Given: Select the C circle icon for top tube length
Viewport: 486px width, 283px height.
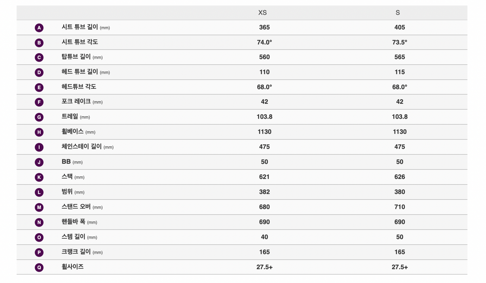Looking at the screenshot, I should pyautogui.click(x=39, y=57).
